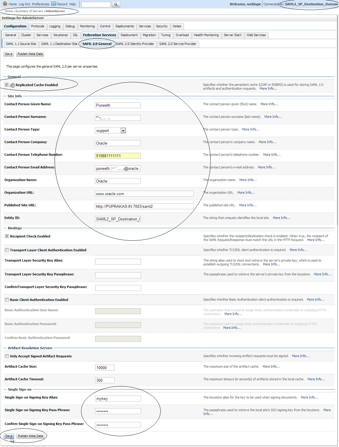Click the Save button at page bottom

coord(9,436)
